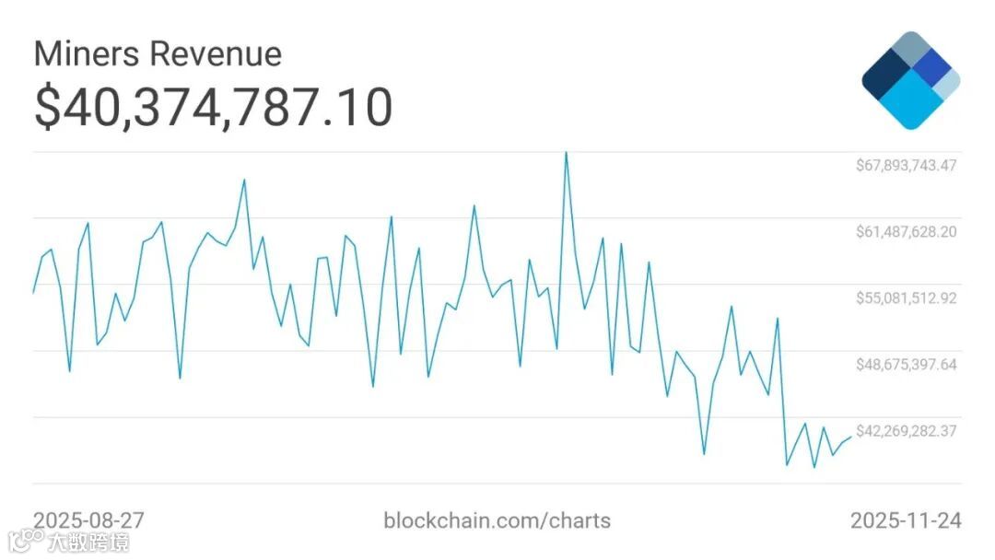The width and height of the screenshot is (995, 560).
Task: Open the blockchain.com/charts link
Action: (497, 520)
